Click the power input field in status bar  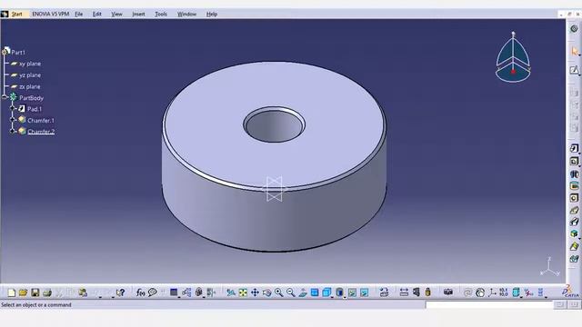(x=489, y=305)
